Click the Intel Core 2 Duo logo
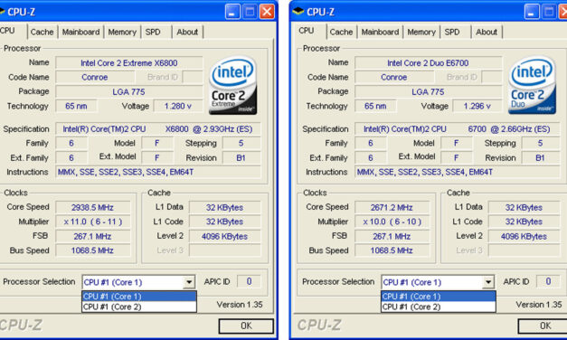Viewport: 567px width, 340px height. coord(532,85)
